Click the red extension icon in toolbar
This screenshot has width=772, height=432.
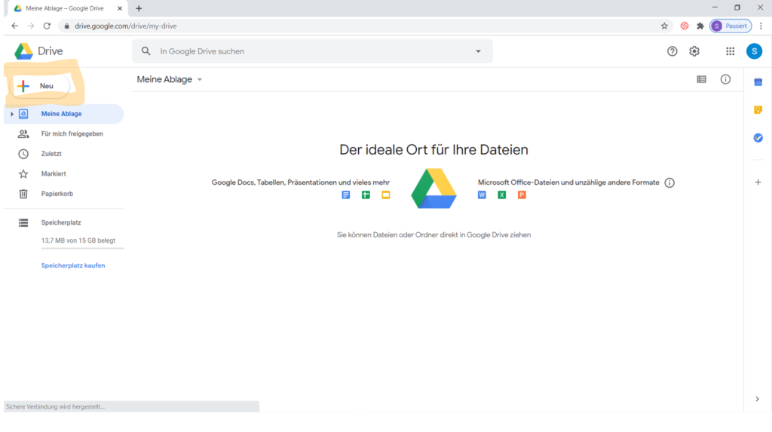pyautogui.click(x=685, y=26)
